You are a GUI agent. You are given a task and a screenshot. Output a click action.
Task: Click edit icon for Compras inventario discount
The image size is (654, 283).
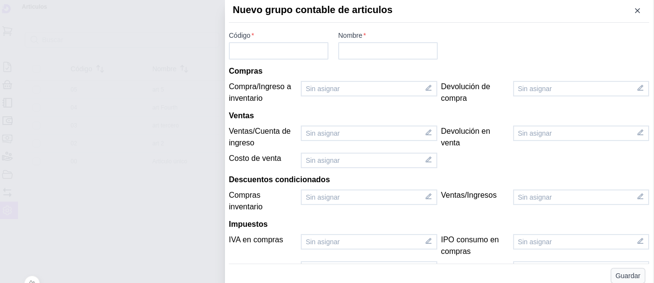click(x=428, y=197)
